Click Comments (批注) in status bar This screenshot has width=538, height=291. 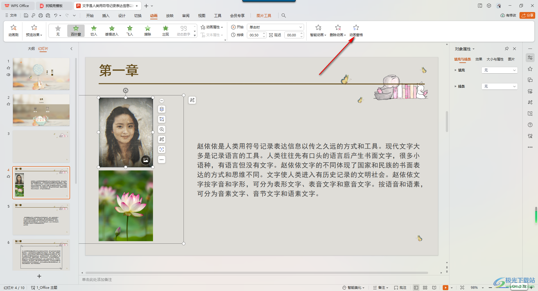(400, 288)
